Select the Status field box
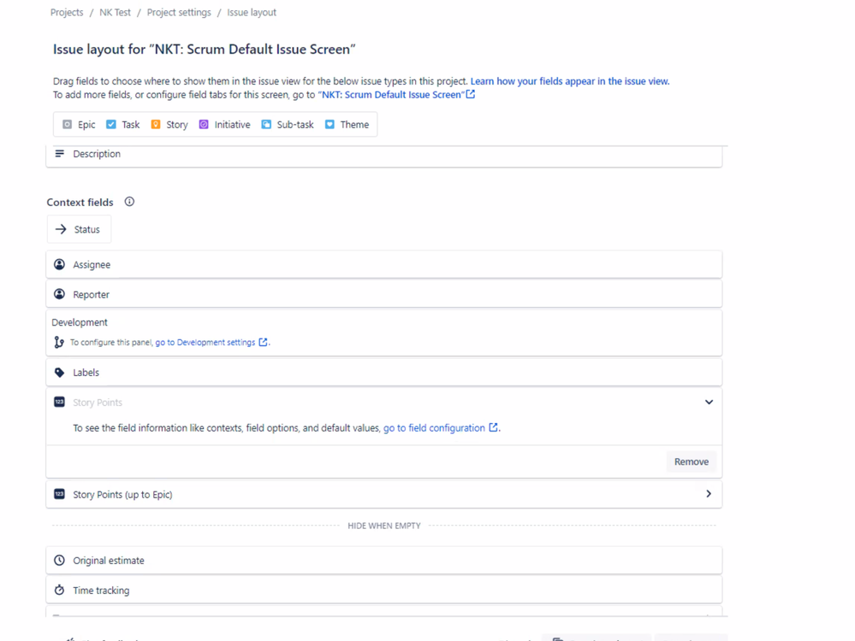Viewport: 855px width, 641px height. point(79,229)
